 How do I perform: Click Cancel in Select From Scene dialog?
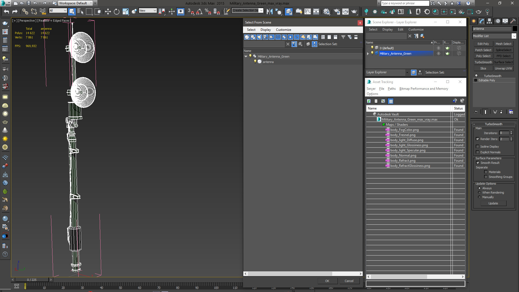(x=349, y=281)
